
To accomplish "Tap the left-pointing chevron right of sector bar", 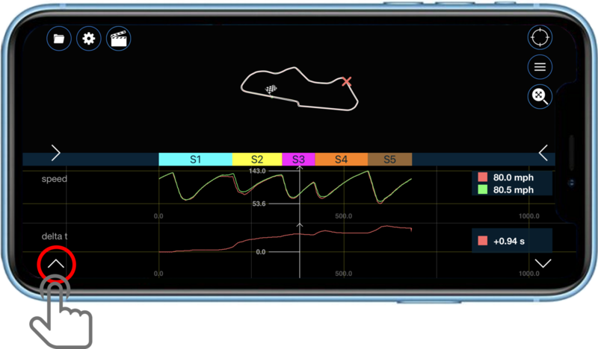I will click(x=543, y=153).
